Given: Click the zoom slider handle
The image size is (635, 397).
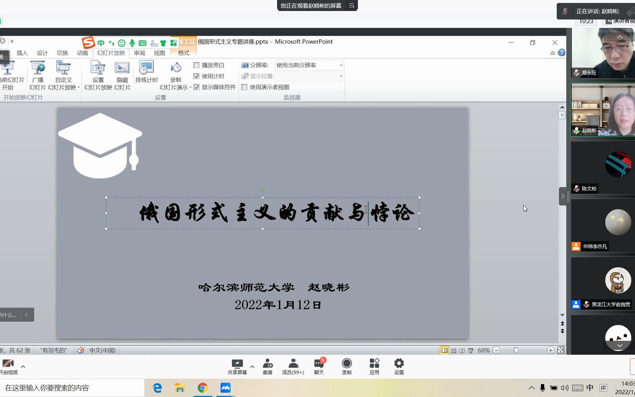Looking at the screenshot, I should 516,350.
